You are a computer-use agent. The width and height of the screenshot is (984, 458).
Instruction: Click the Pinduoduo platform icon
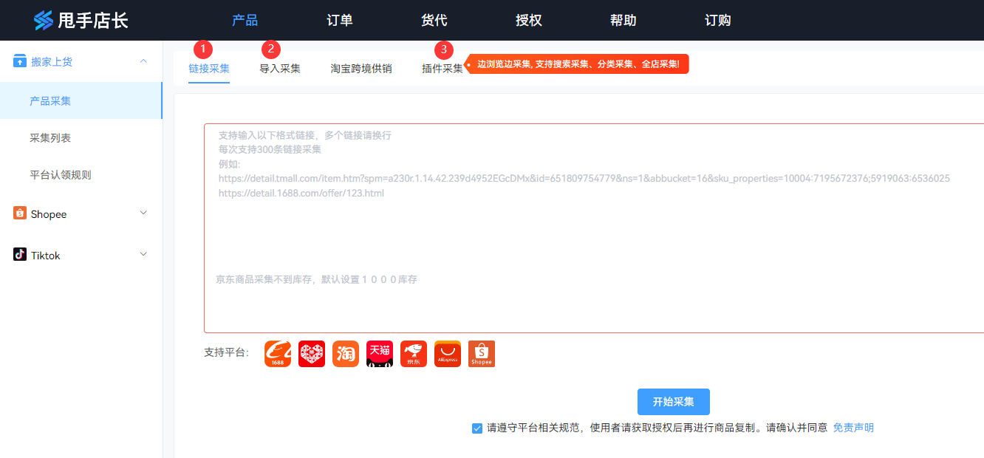click(x=311, y=353)
